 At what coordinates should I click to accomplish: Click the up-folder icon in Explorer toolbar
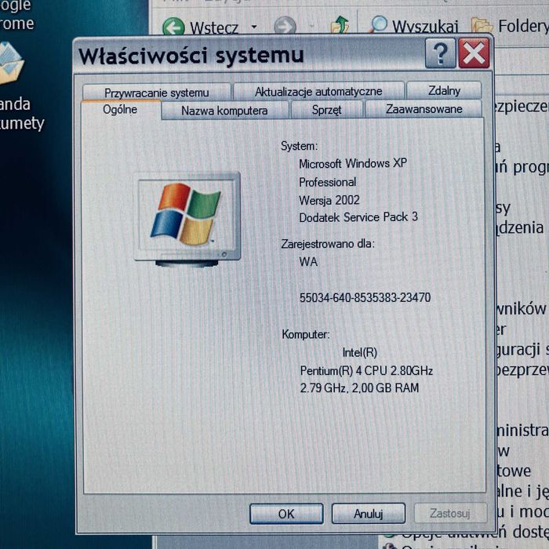(340, 24)
